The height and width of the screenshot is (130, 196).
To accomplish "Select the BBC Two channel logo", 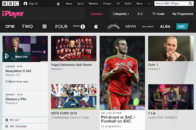I will (27, 27).
